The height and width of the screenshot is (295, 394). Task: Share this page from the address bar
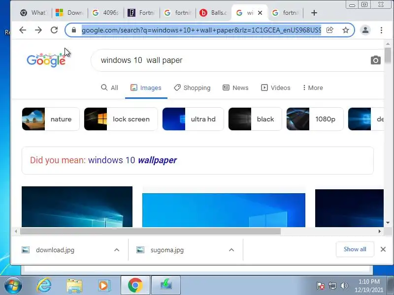click(x=329, y=30)
